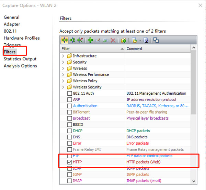Tick the IGMP filter checkbox
The width and height of the screenshot is (206, 190).
click(x=69, y=175)
